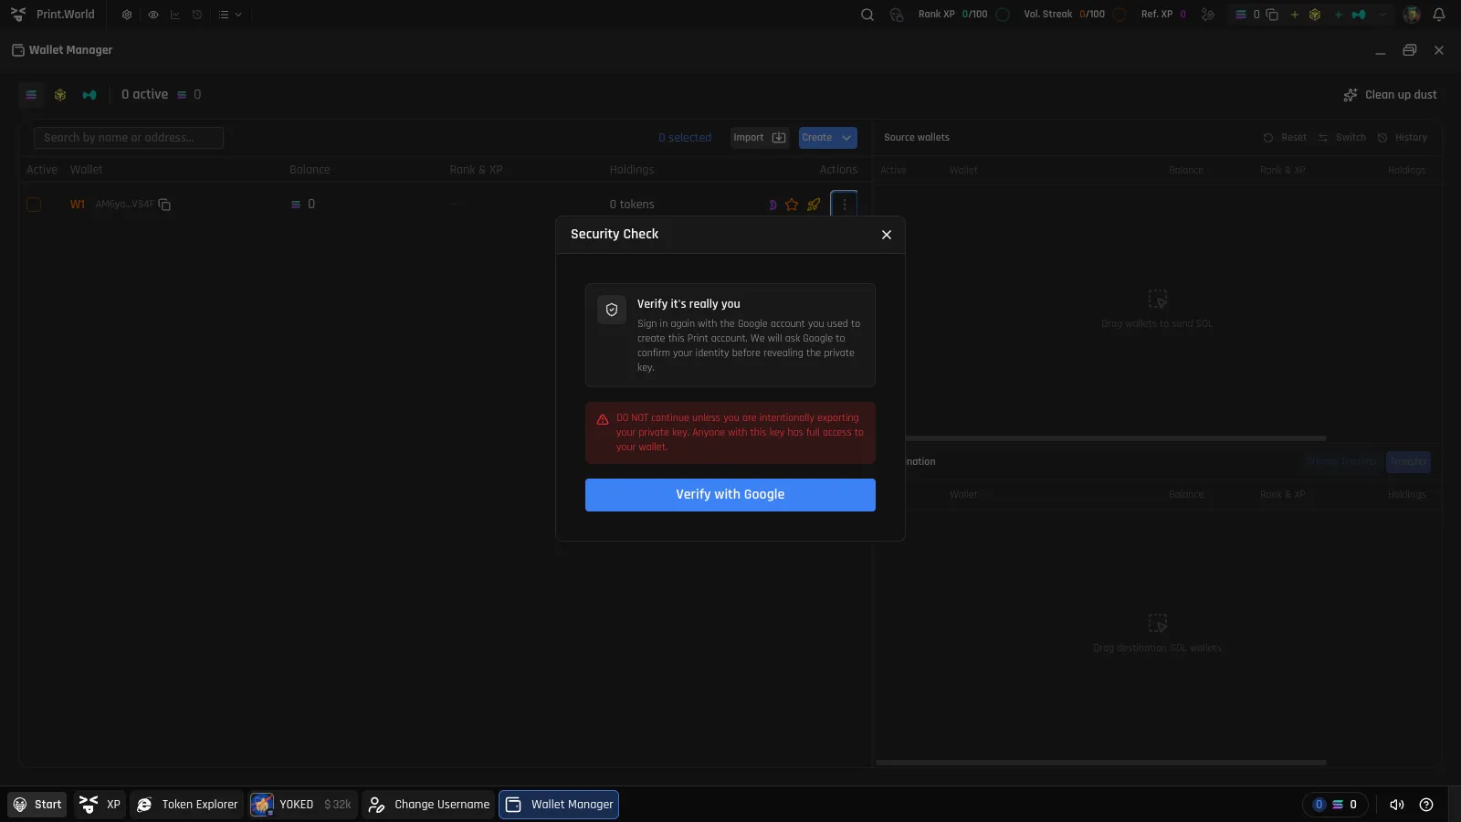This screenshot has height=822, width=1461.
Task: Click the shield icon beside Verify it's really you
Action: tap(612, 310)
